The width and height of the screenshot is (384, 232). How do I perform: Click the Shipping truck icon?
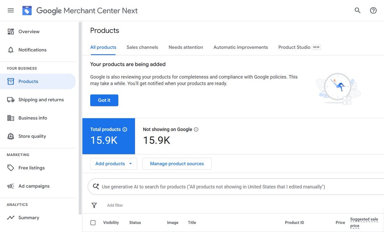pos(11,100)
